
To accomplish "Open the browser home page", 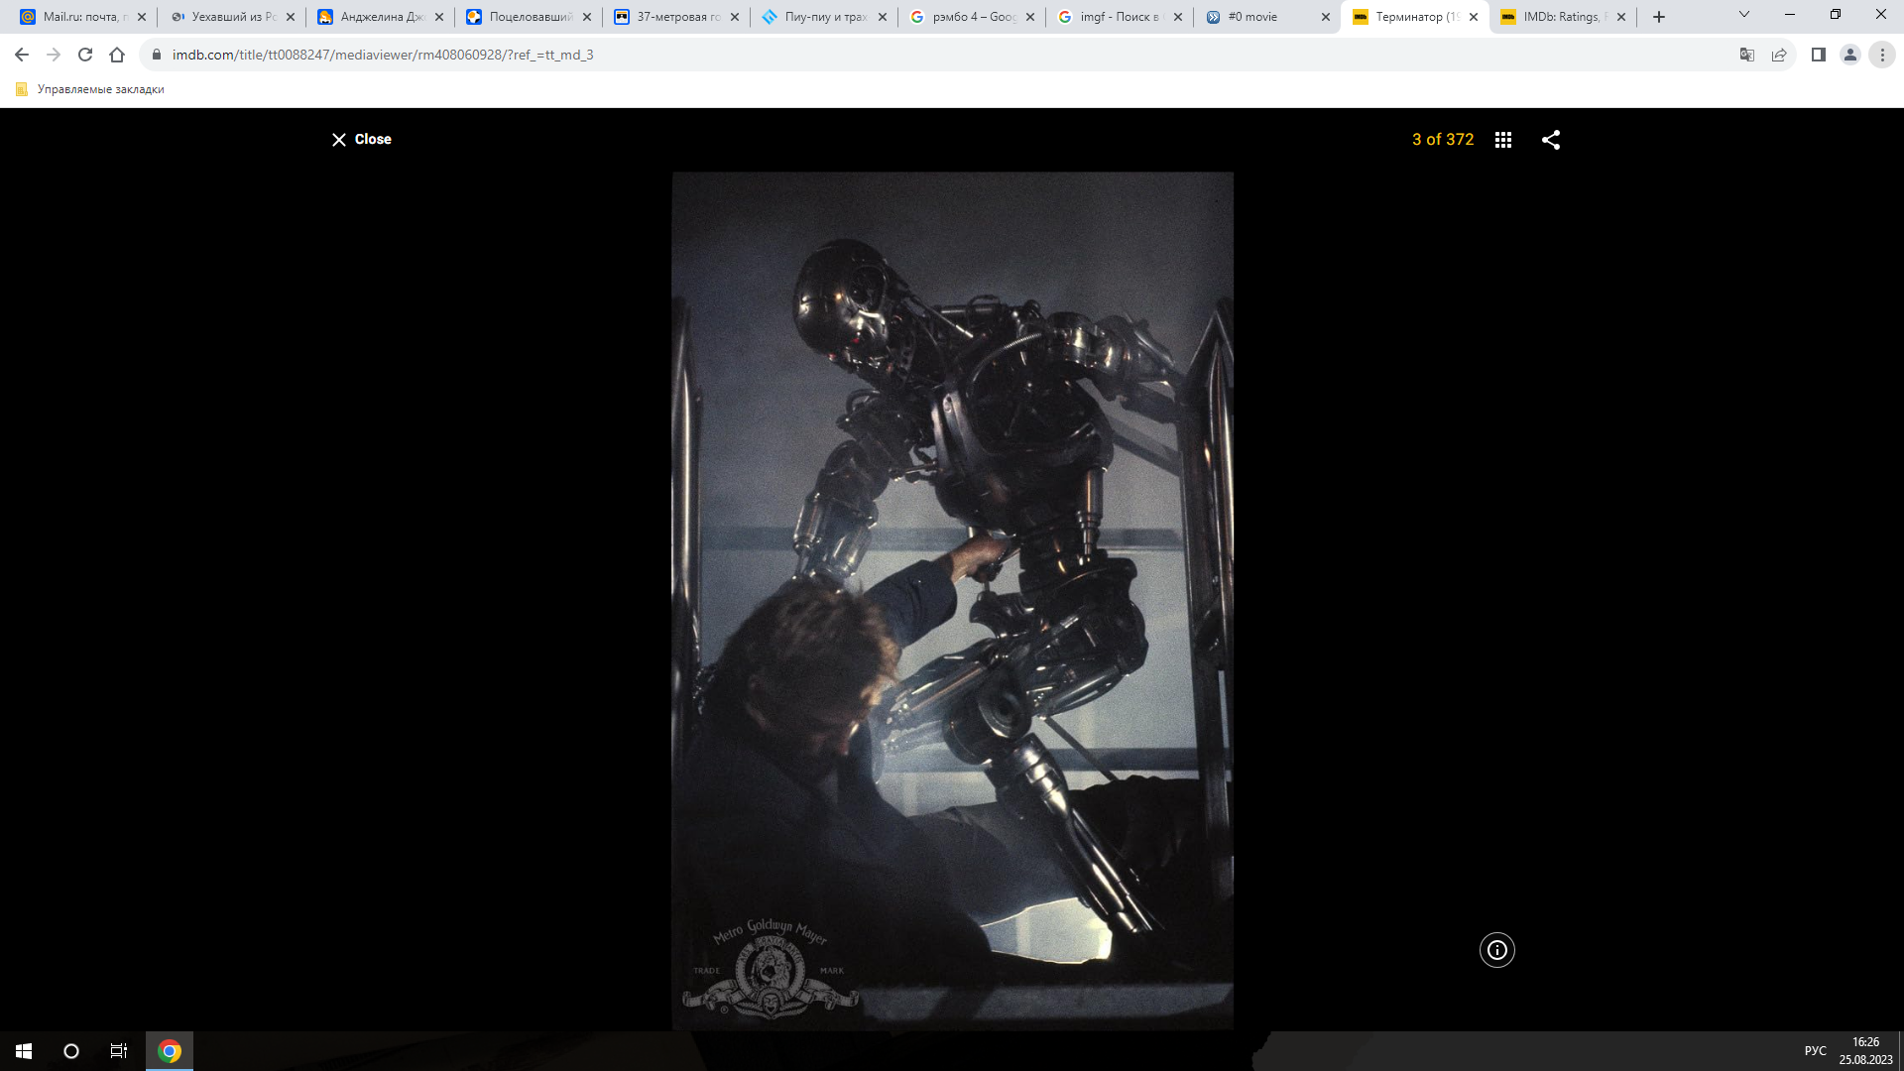I will (117, 55).
